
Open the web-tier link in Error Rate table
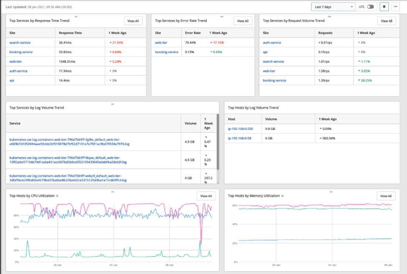click(x=161, y=43)
